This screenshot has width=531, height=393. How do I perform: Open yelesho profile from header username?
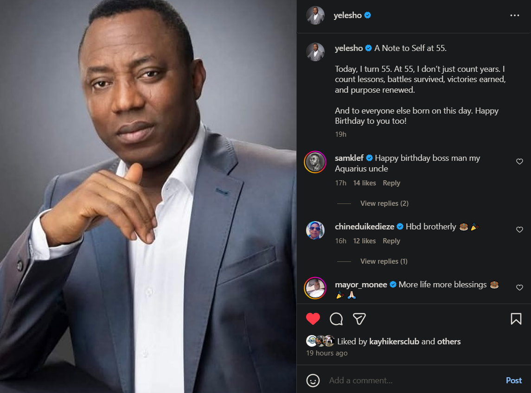(347, 15)
